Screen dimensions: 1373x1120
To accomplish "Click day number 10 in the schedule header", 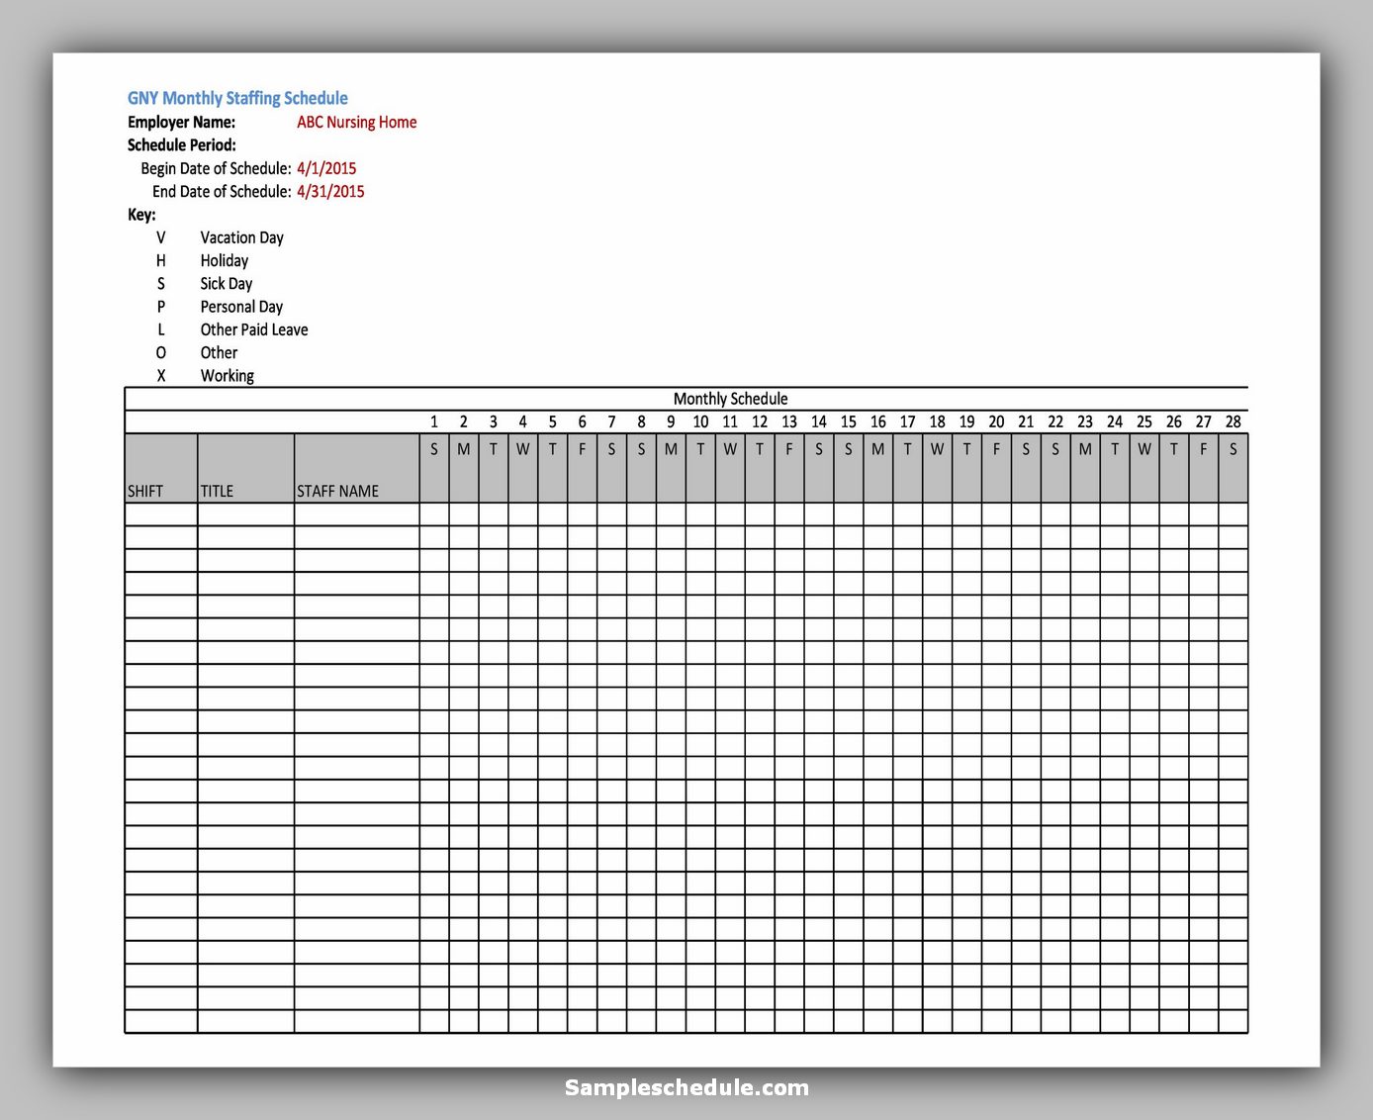I will pyautogui.click(x=700, y=421).
